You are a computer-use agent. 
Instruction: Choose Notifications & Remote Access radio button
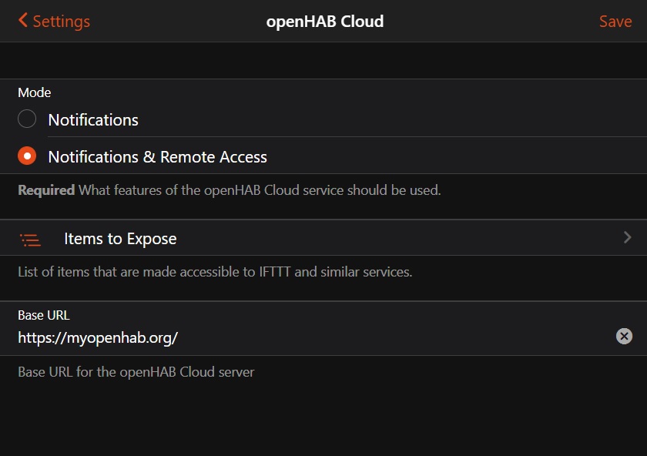[27, 156]
